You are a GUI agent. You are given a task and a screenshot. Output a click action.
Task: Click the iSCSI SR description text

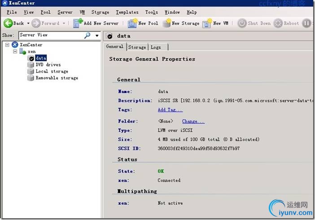point(235,100)
